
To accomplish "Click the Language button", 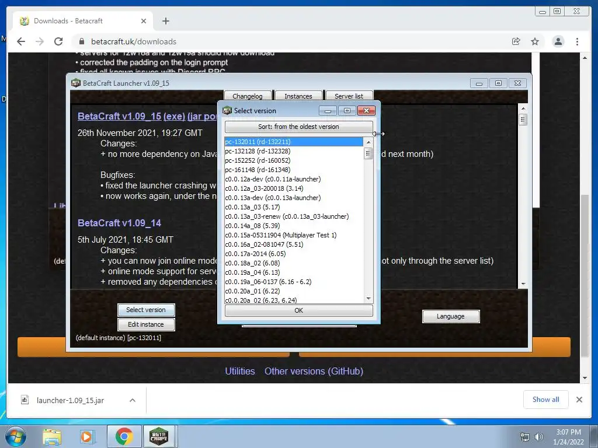I will pyautogui.click(x=450, y=316).
